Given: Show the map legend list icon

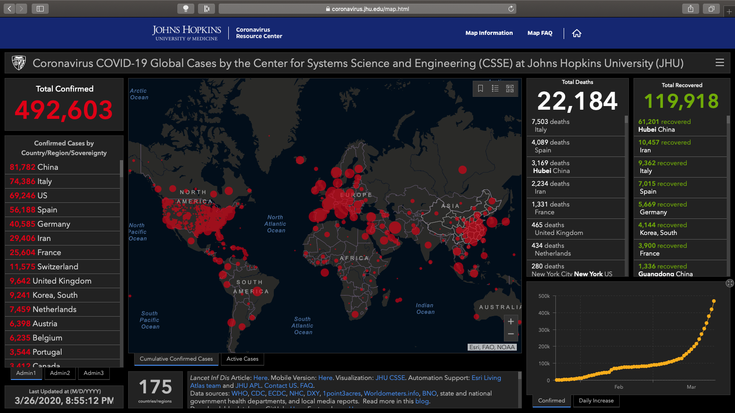Looking at the screenshot, I should pyautogui.click(x=495, y=89).
